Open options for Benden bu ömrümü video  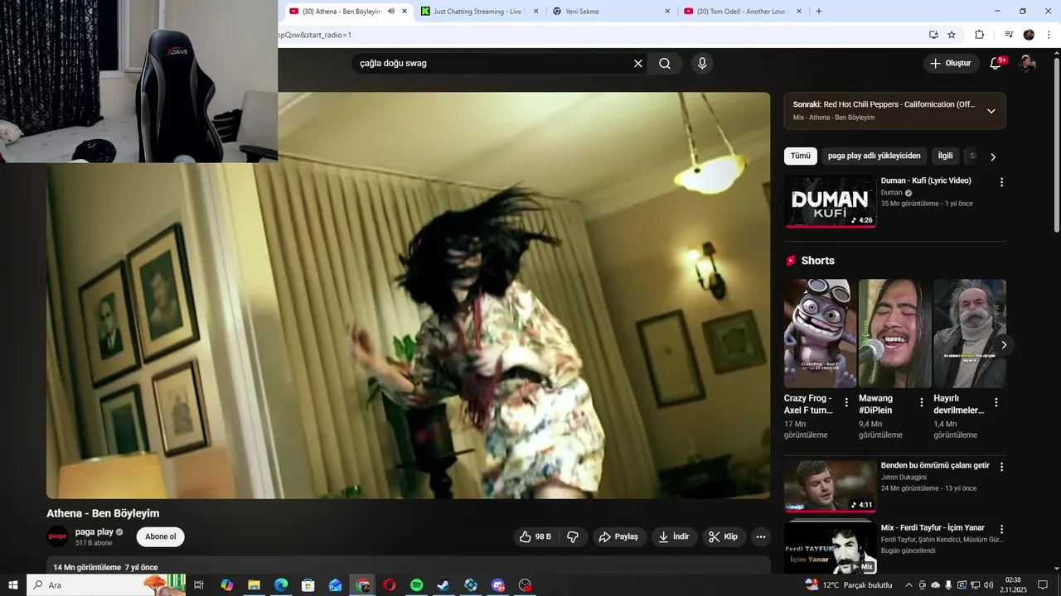click(1001, 467)
